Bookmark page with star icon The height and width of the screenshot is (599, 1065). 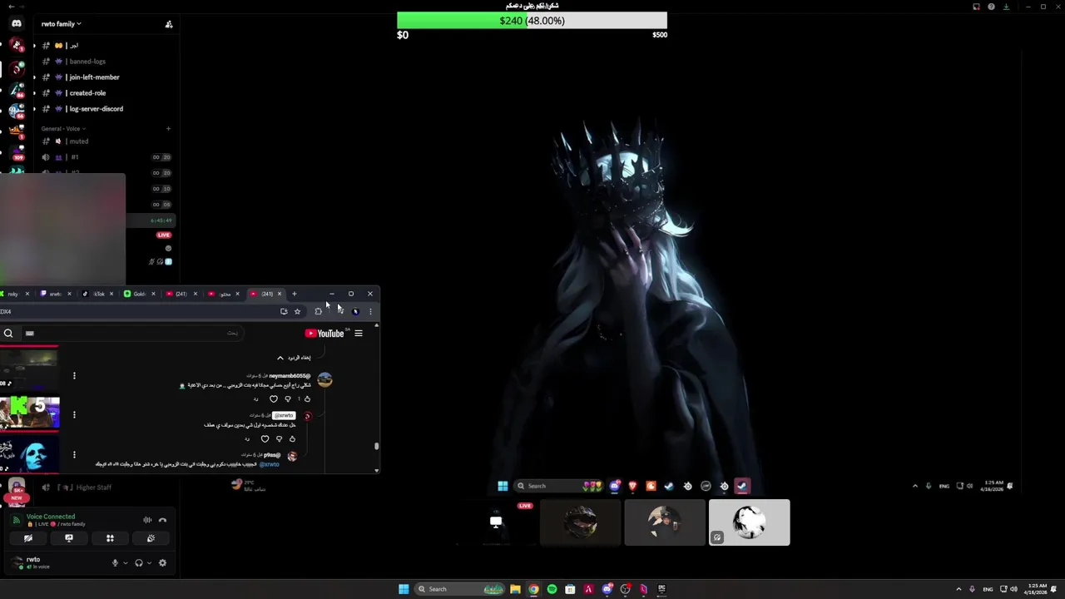coord(297,311)
